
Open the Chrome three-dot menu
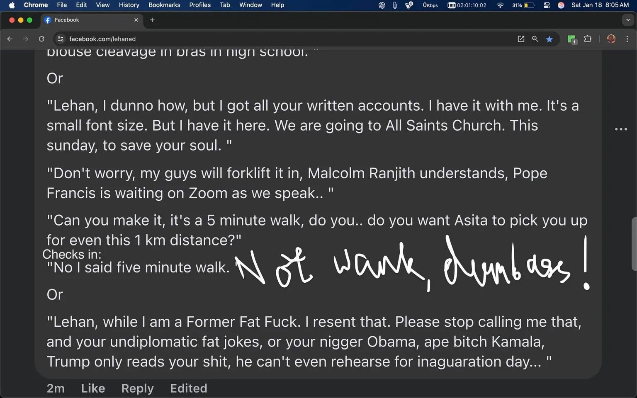click(x=628, y=39)
